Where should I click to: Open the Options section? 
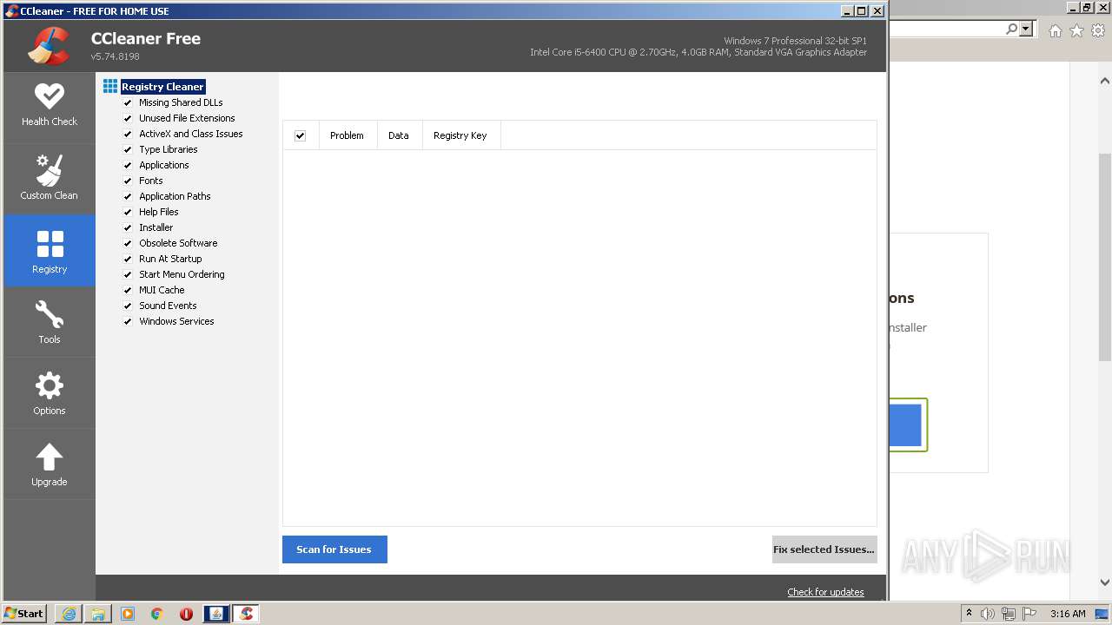50,393
